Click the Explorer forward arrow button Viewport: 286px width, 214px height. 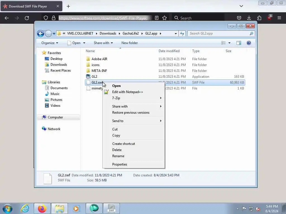click(x=48, y=33)
